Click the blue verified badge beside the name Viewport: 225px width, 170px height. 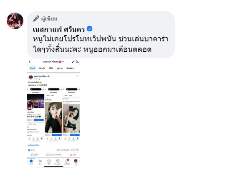[89, 29]
